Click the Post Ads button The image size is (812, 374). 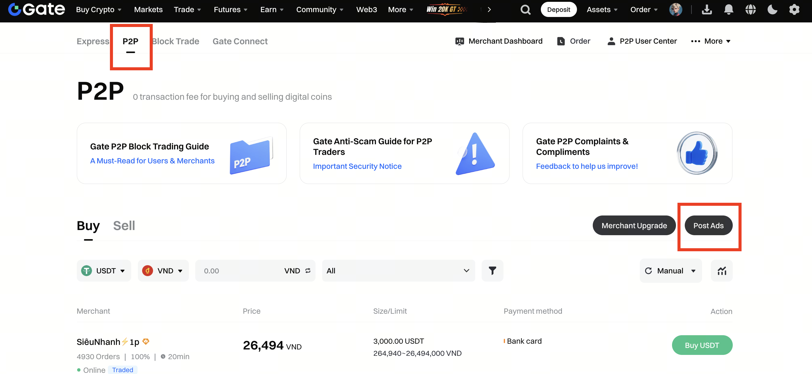click(708, 225)
